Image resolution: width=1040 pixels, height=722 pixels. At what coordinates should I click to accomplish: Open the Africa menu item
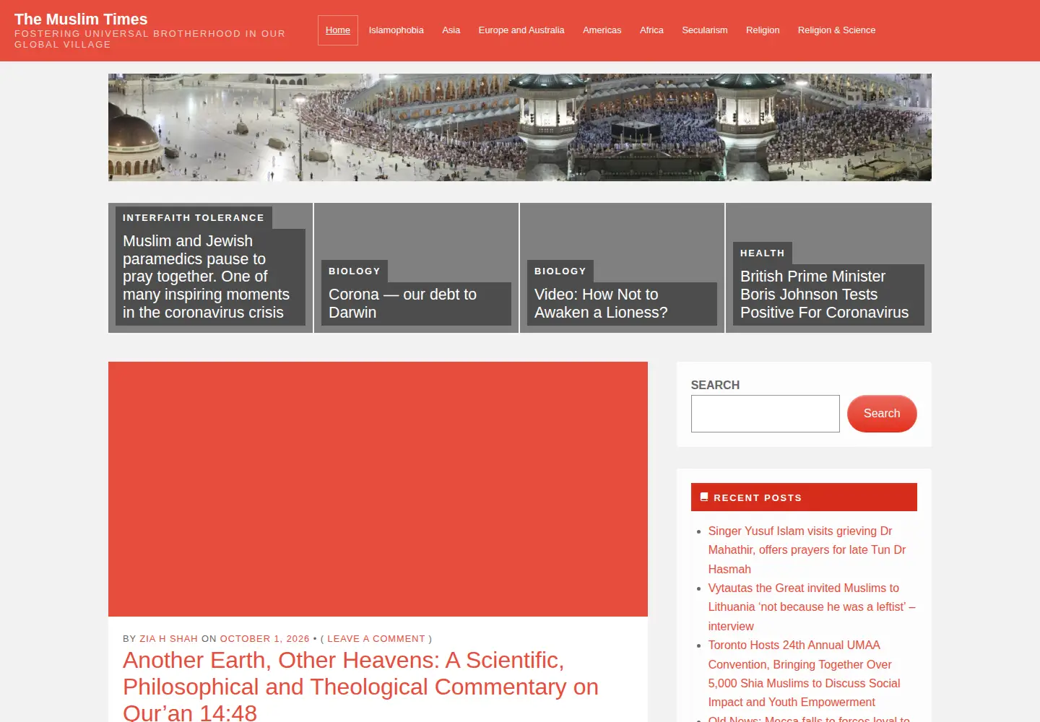(x=651, y=30)
